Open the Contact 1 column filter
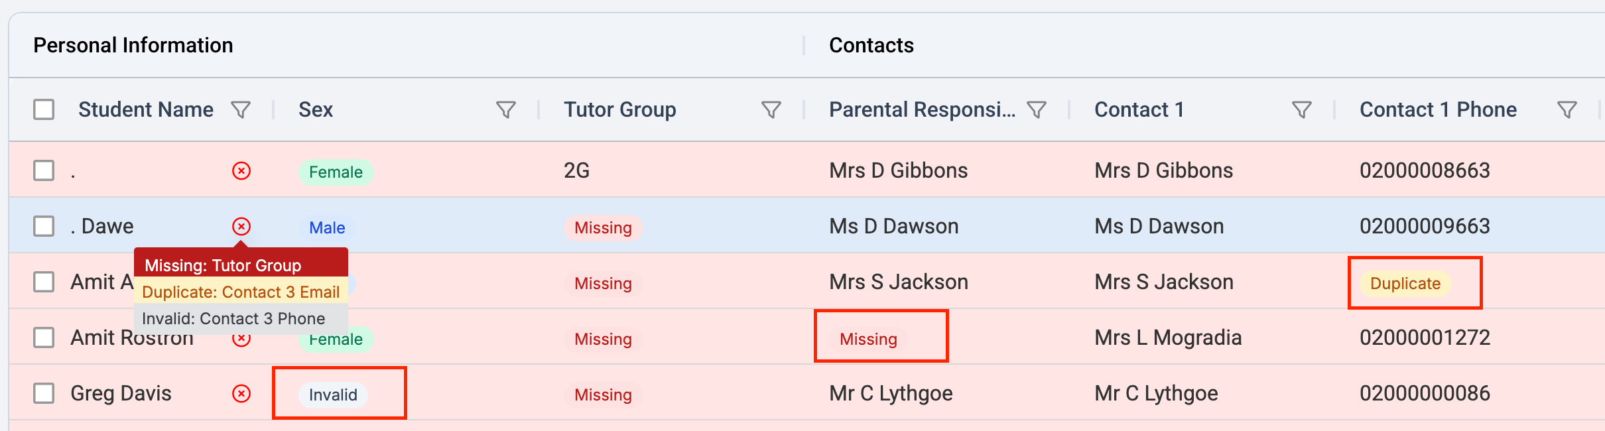 coord(1301,109)
